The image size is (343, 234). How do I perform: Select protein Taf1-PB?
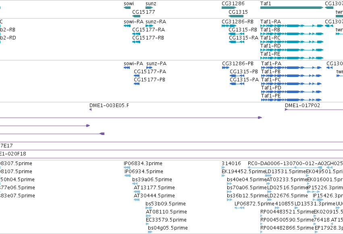271,72
